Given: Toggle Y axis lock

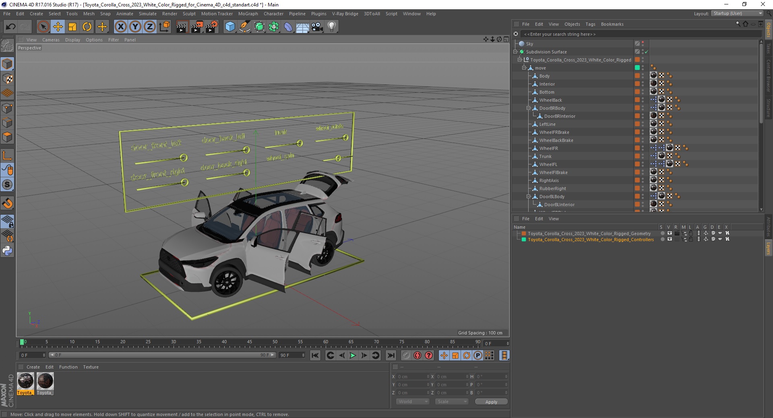Looking at the screenshot, I should pyautogui.click(x=135, y=27).
